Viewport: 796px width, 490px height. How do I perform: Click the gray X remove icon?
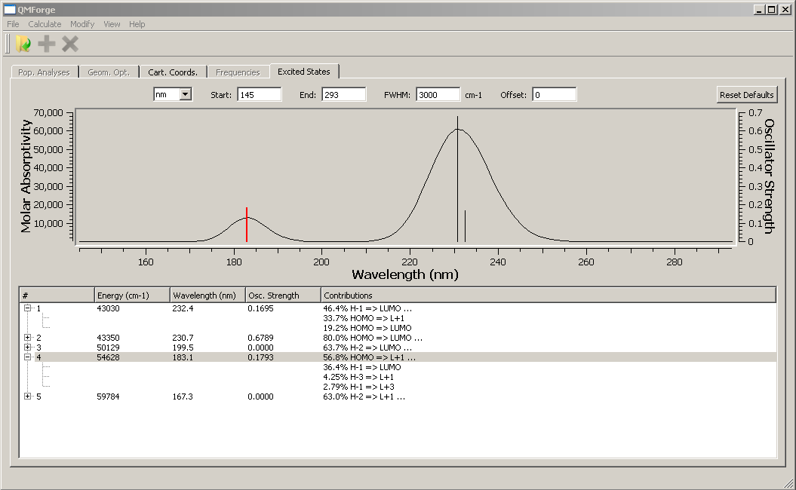(70, 44)
